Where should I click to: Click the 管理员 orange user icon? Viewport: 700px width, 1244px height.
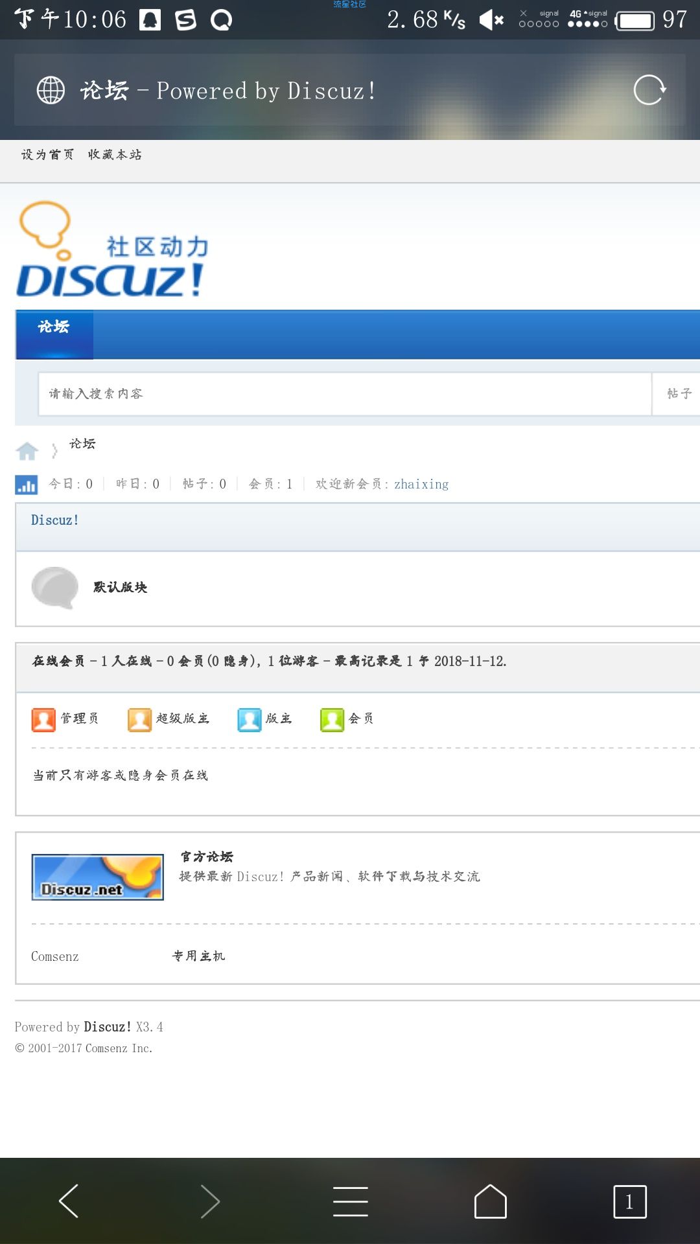[x=43, y=719]
